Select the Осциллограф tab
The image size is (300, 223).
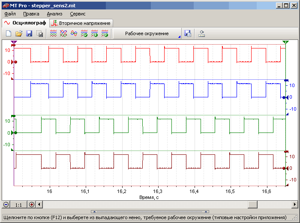[25, 22]
